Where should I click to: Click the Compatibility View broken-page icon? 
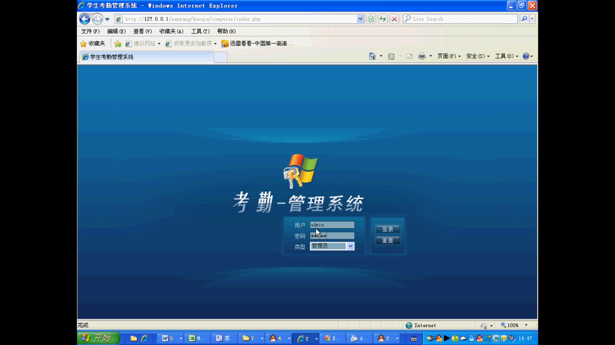pyautogui.click(x=371, y=19)
